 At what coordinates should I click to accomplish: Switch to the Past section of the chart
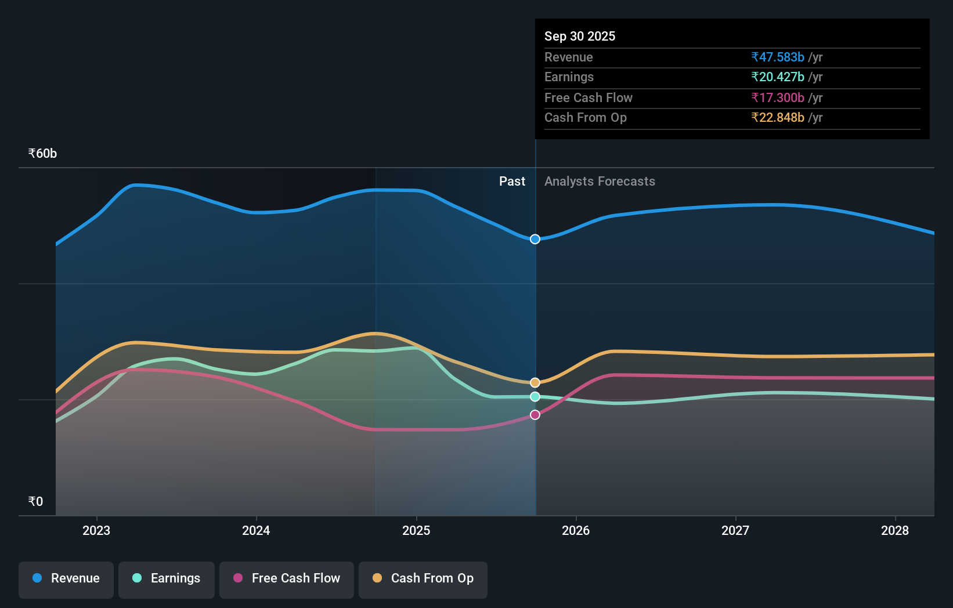click(511, 181)
